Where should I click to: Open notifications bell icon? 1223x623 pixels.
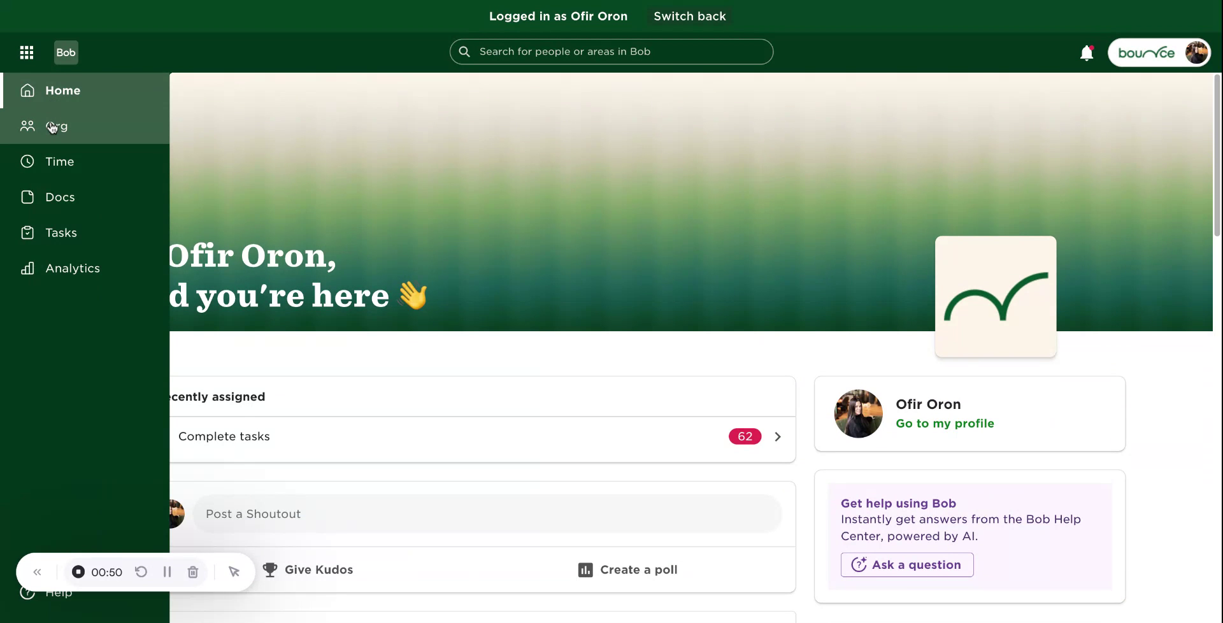[1086, 52]
